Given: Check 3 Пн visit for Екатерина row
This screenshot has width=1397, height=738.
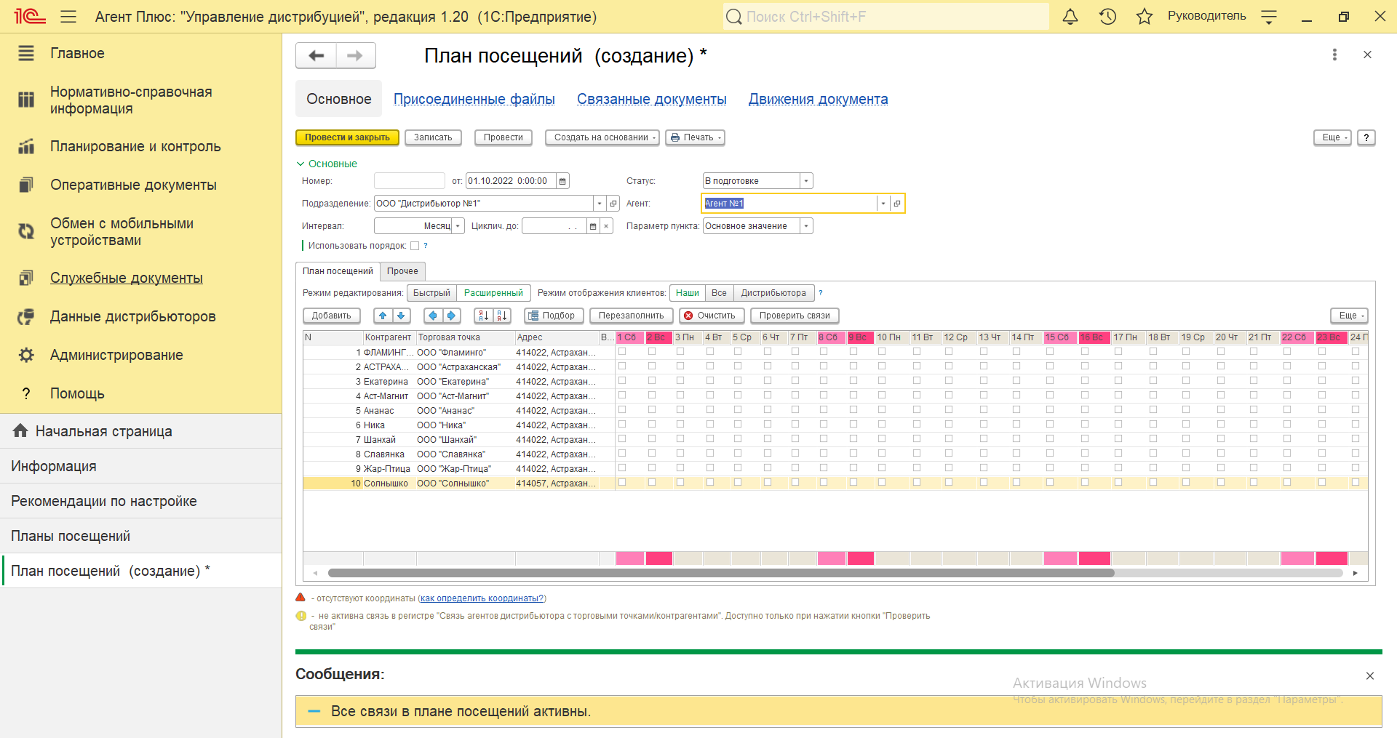Looking at the screenshot, I should [680, 380].
